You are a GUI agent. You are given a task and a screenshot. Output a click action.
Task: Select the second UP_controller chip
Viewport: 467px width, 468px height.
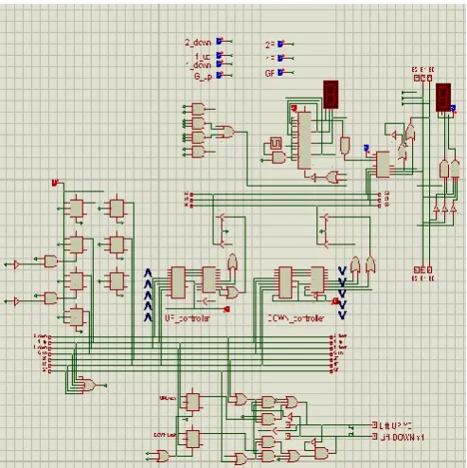(208, 279)
